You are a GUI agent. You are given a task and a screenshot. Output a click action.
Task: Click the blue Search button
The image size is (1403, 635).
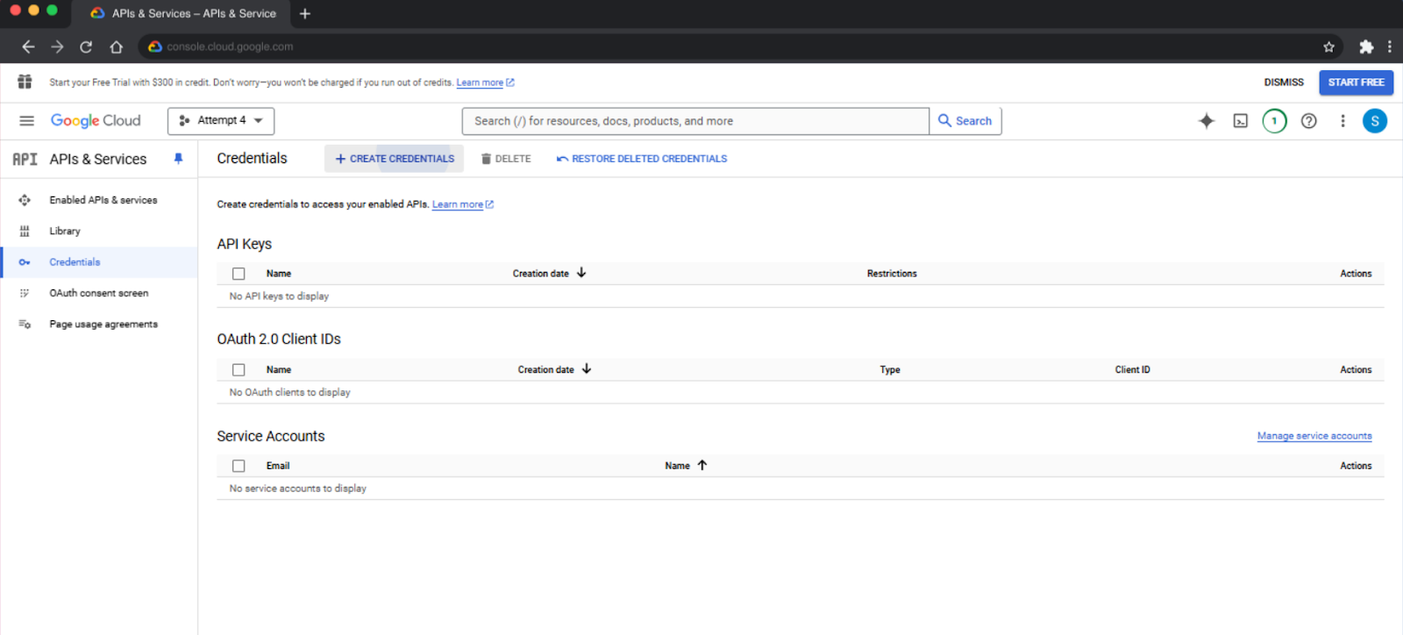coord(965,121)
